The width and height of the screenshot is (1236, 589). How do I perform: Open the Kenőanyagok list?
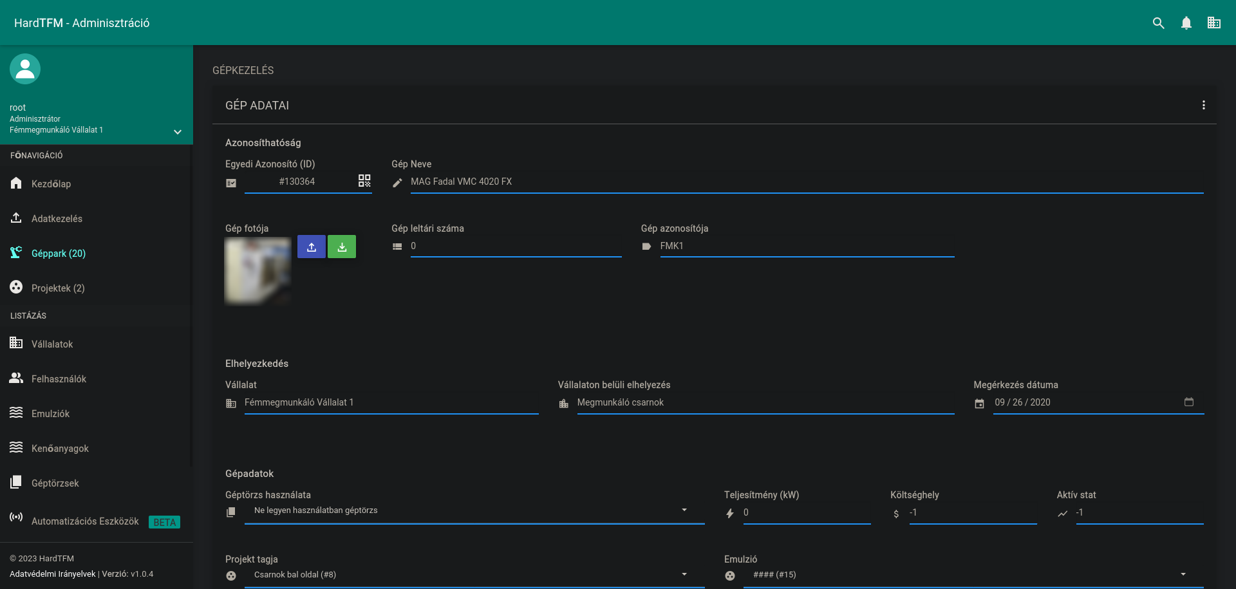(60, 448)
